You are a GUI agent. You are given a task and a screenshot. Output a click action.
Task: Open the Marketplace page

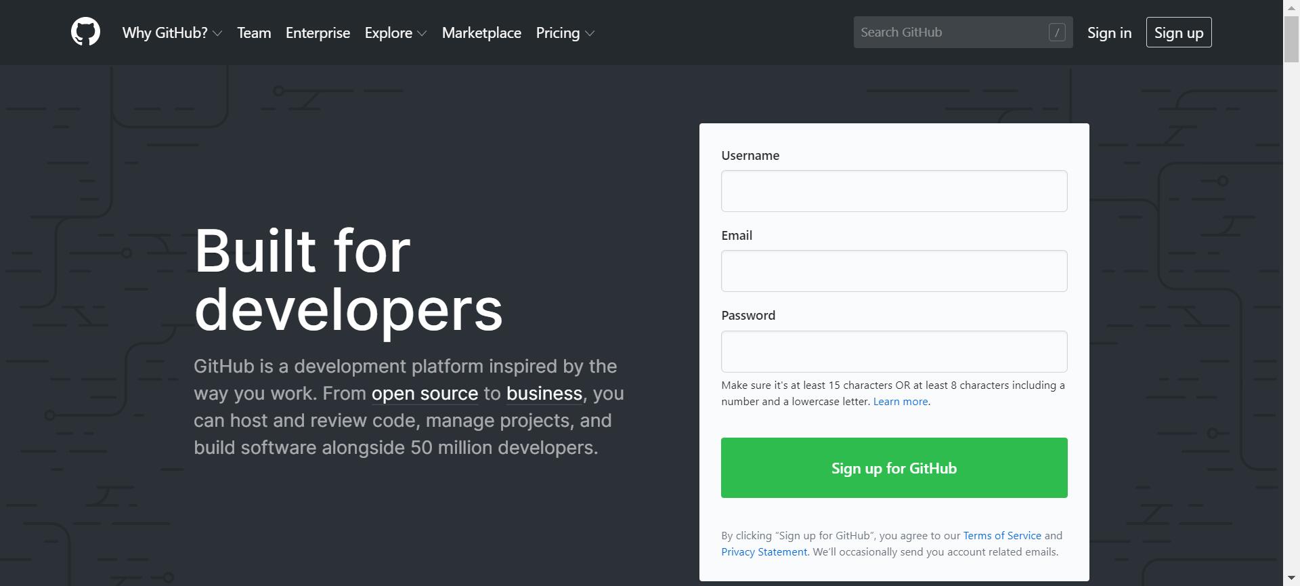481,33
